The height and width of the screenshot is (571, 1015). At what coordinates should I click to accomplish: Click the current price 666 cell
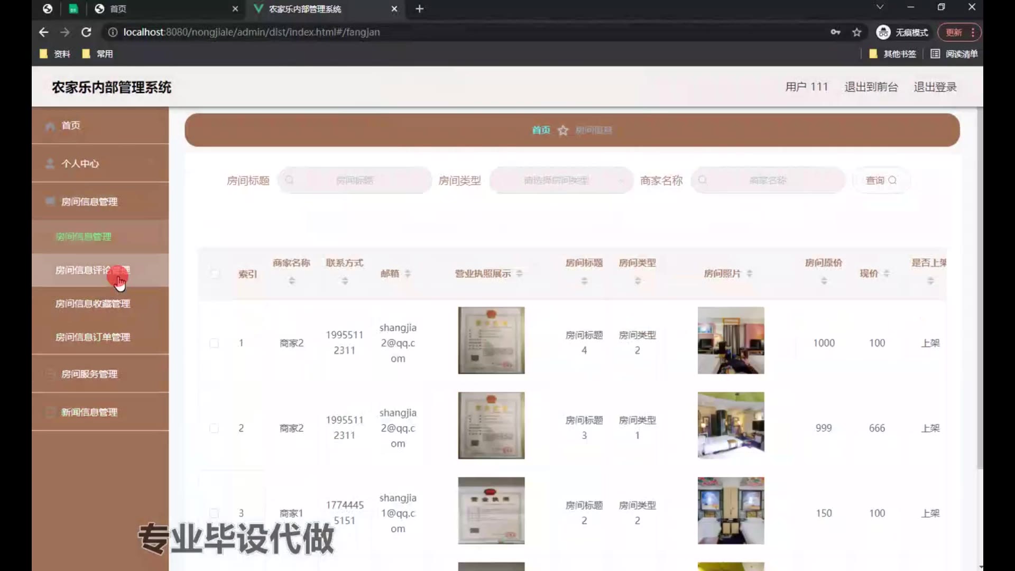[877, 428]
